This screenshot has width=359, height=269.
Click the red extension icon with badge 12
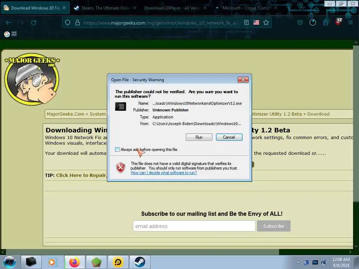(x=338, y=22)
